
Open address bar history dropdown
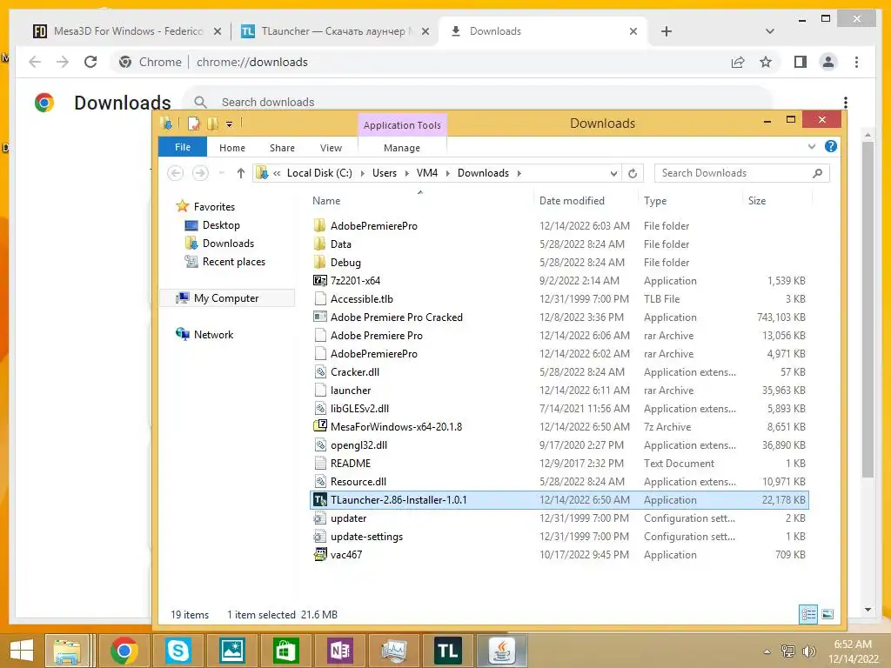pyautogui.click(x=613, y=173)
